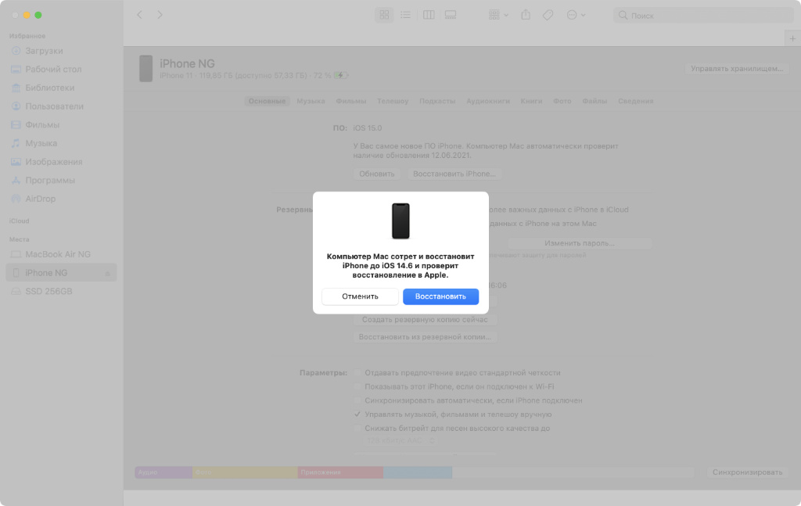Switch to the Аудиокниги tab
Screen dimensions: 801x506
[488, 101]
